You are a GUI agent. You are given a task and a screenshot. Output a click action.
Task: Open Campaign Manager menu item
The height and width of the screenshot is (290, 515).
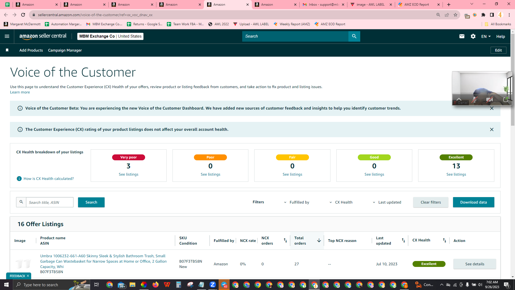click(65, 50)
